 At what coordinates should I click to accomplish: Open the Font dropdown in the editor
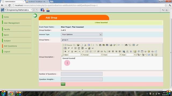(x=114, y=55)
